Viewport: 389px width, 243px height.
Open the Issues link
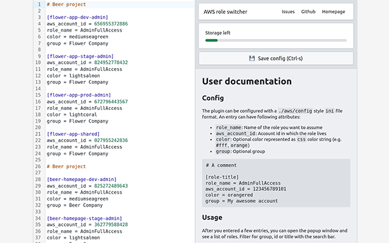(x=288, y=12)
